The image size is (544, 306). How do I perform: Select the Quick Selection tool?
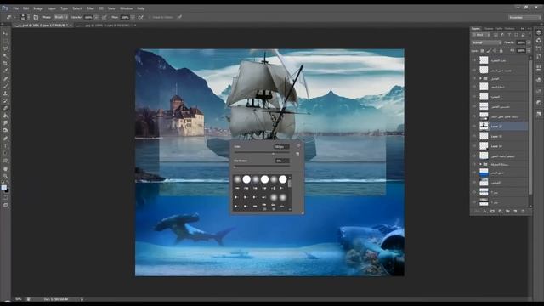[5, 56]
